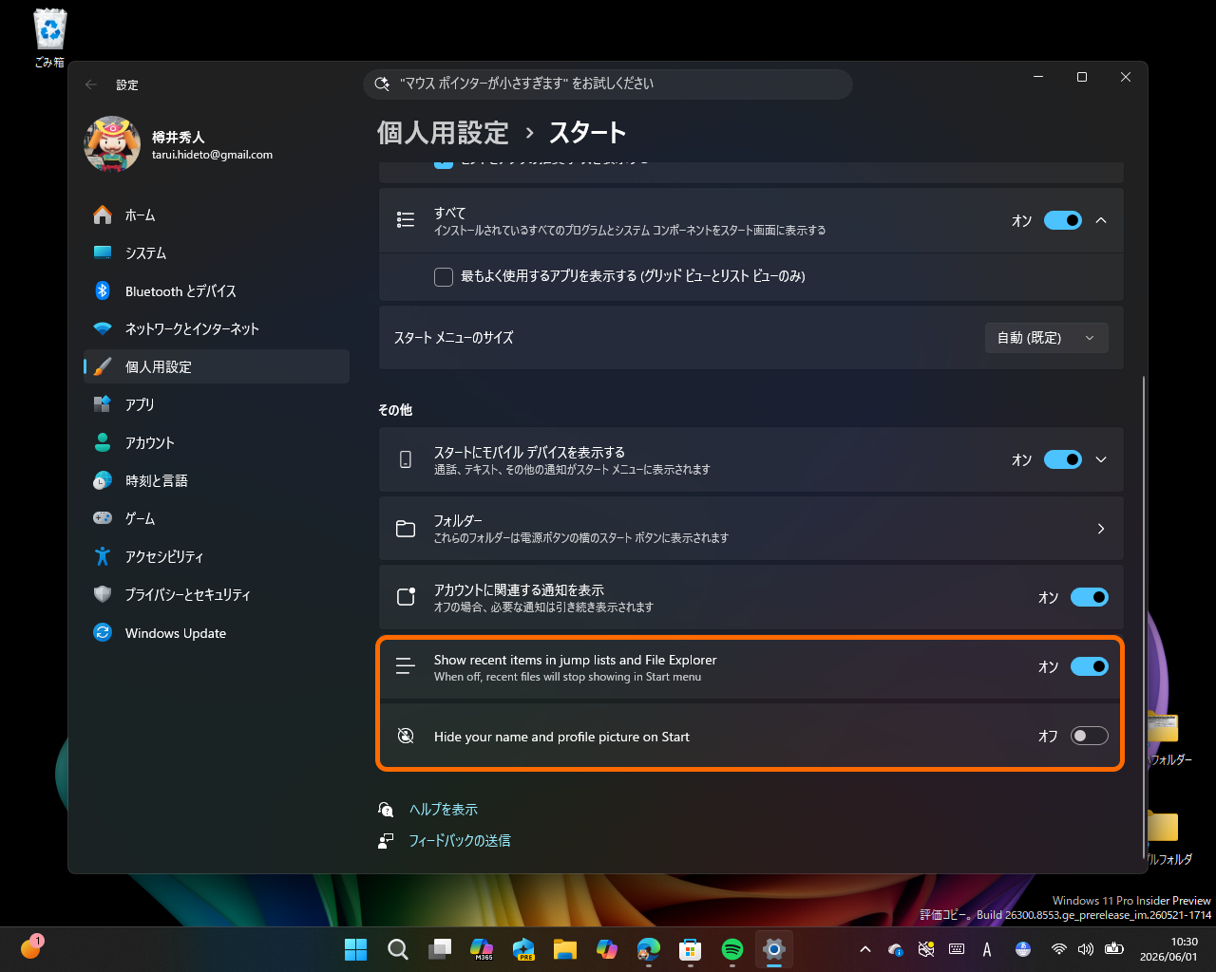The image size is (1216, 972).
Task: Toggle Show recent items in jump lists switch
Action: 1090,666
